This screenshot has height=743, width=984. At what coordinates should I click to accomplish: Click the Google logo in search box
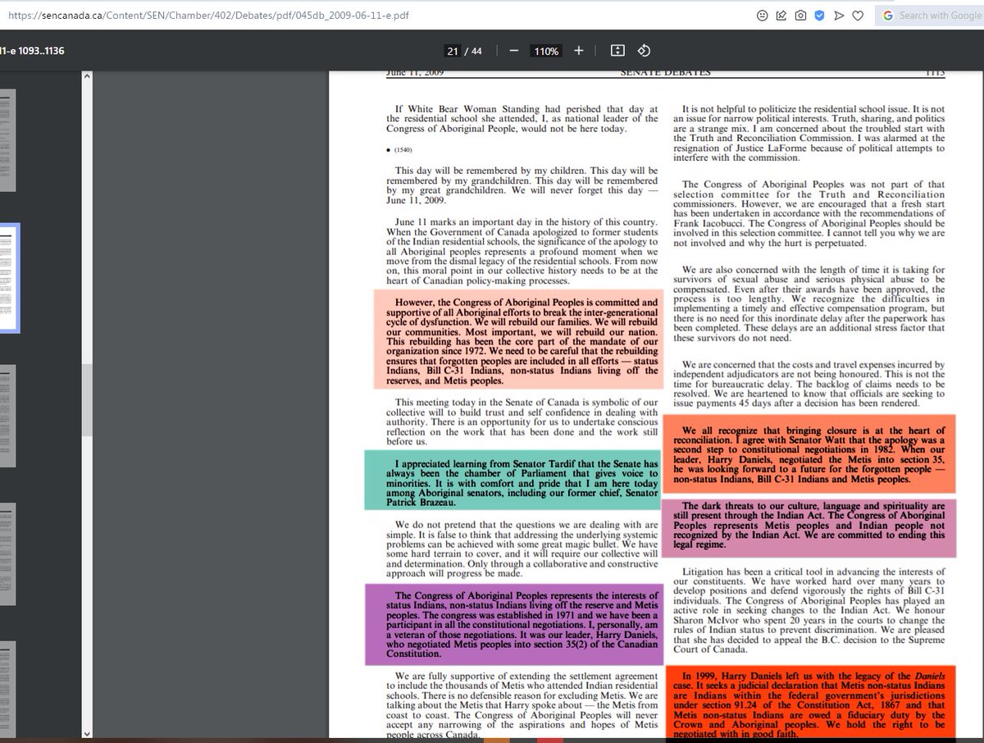coord(889,15)
